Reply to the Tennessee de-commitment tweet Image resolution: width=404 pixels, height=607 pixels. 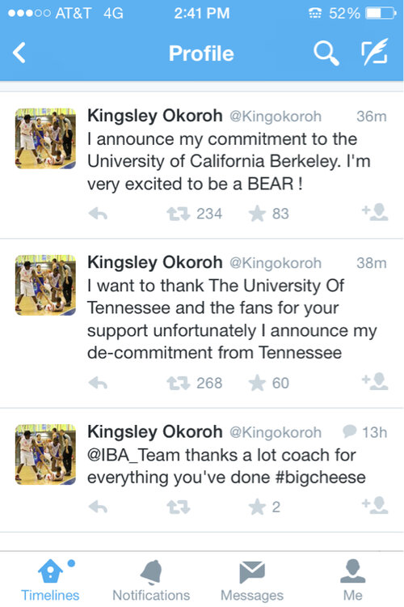pyautogui.click(x=98, y=383)
